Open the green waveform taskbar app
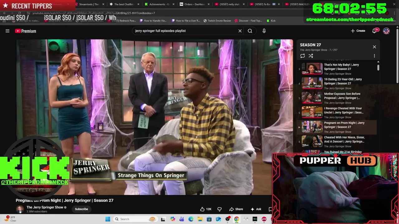The width and height of the screenshot is (399, 224). coord(255,219)
